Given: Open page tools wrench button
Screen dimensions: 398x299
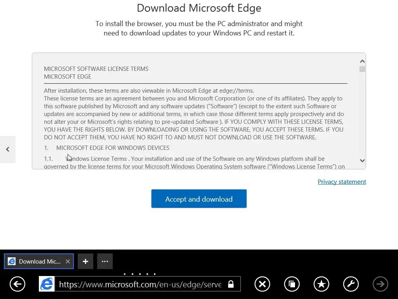Looking at the screenshot, I should click(x=351, y=284).
